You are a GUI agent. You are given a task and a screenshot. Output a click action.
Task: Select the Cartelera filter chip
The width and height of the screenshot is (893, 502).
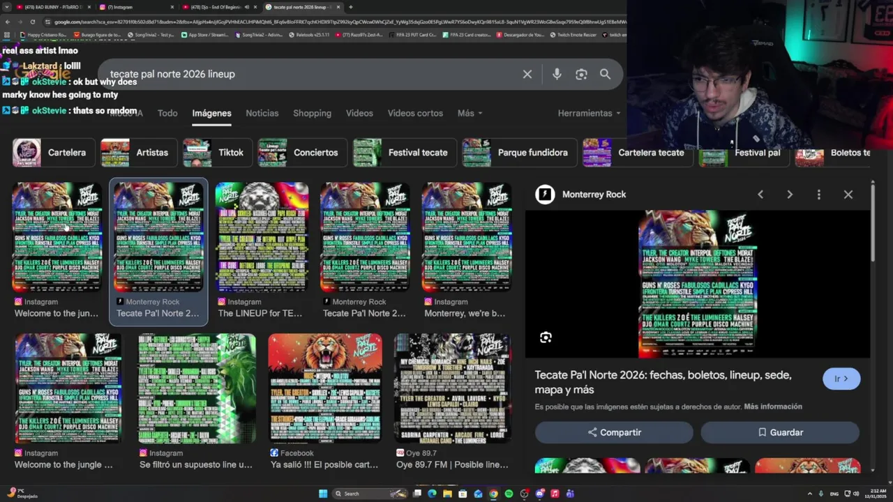pos(52,153)
